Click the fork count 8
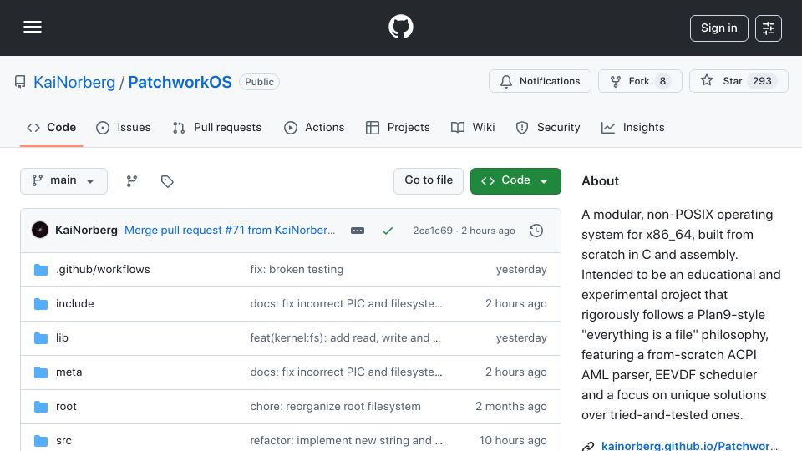 tap(662, 81)
